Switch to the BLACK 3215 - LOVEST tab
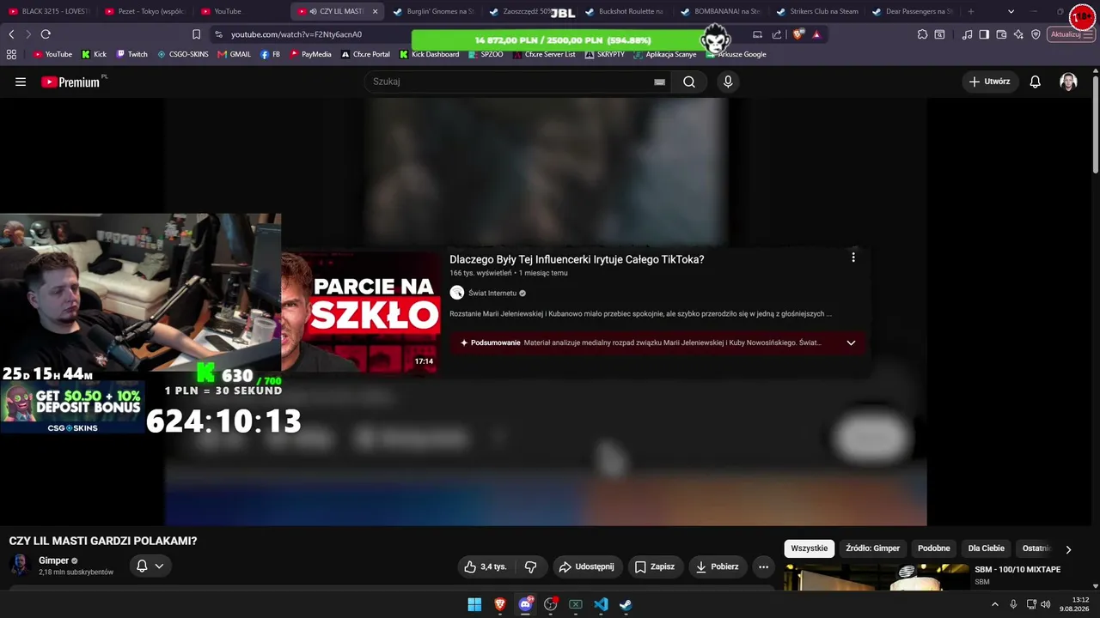Image resolution: width=1100 pixels, height=618 pixels. [50, 11]
